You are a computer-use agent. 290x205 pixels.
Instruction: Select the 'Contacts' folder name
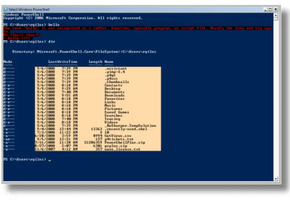[113, 85]
